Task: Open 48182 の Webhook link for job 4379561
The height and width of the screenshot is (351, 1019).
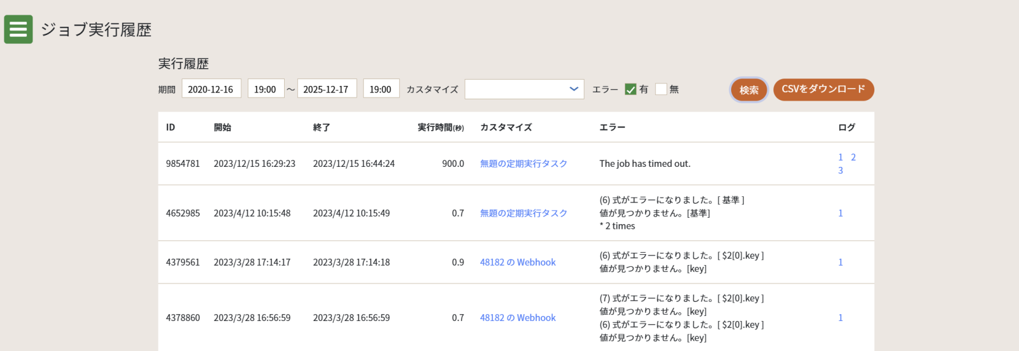Action: click(517, 262)
